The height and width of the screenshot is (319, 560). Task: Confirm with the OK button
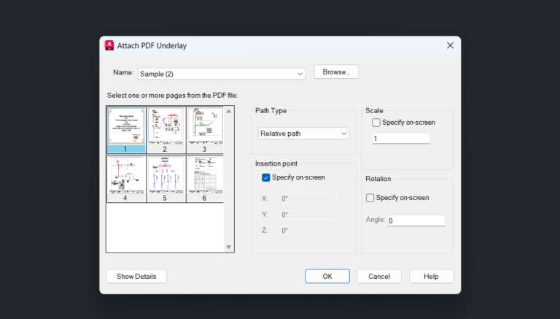coord(327,277)
